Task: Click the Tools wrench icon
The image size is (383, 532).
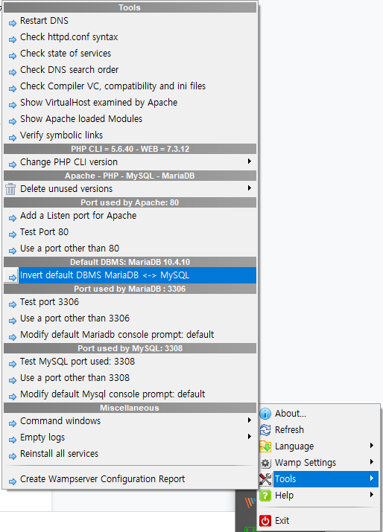Action: [265, 479]
